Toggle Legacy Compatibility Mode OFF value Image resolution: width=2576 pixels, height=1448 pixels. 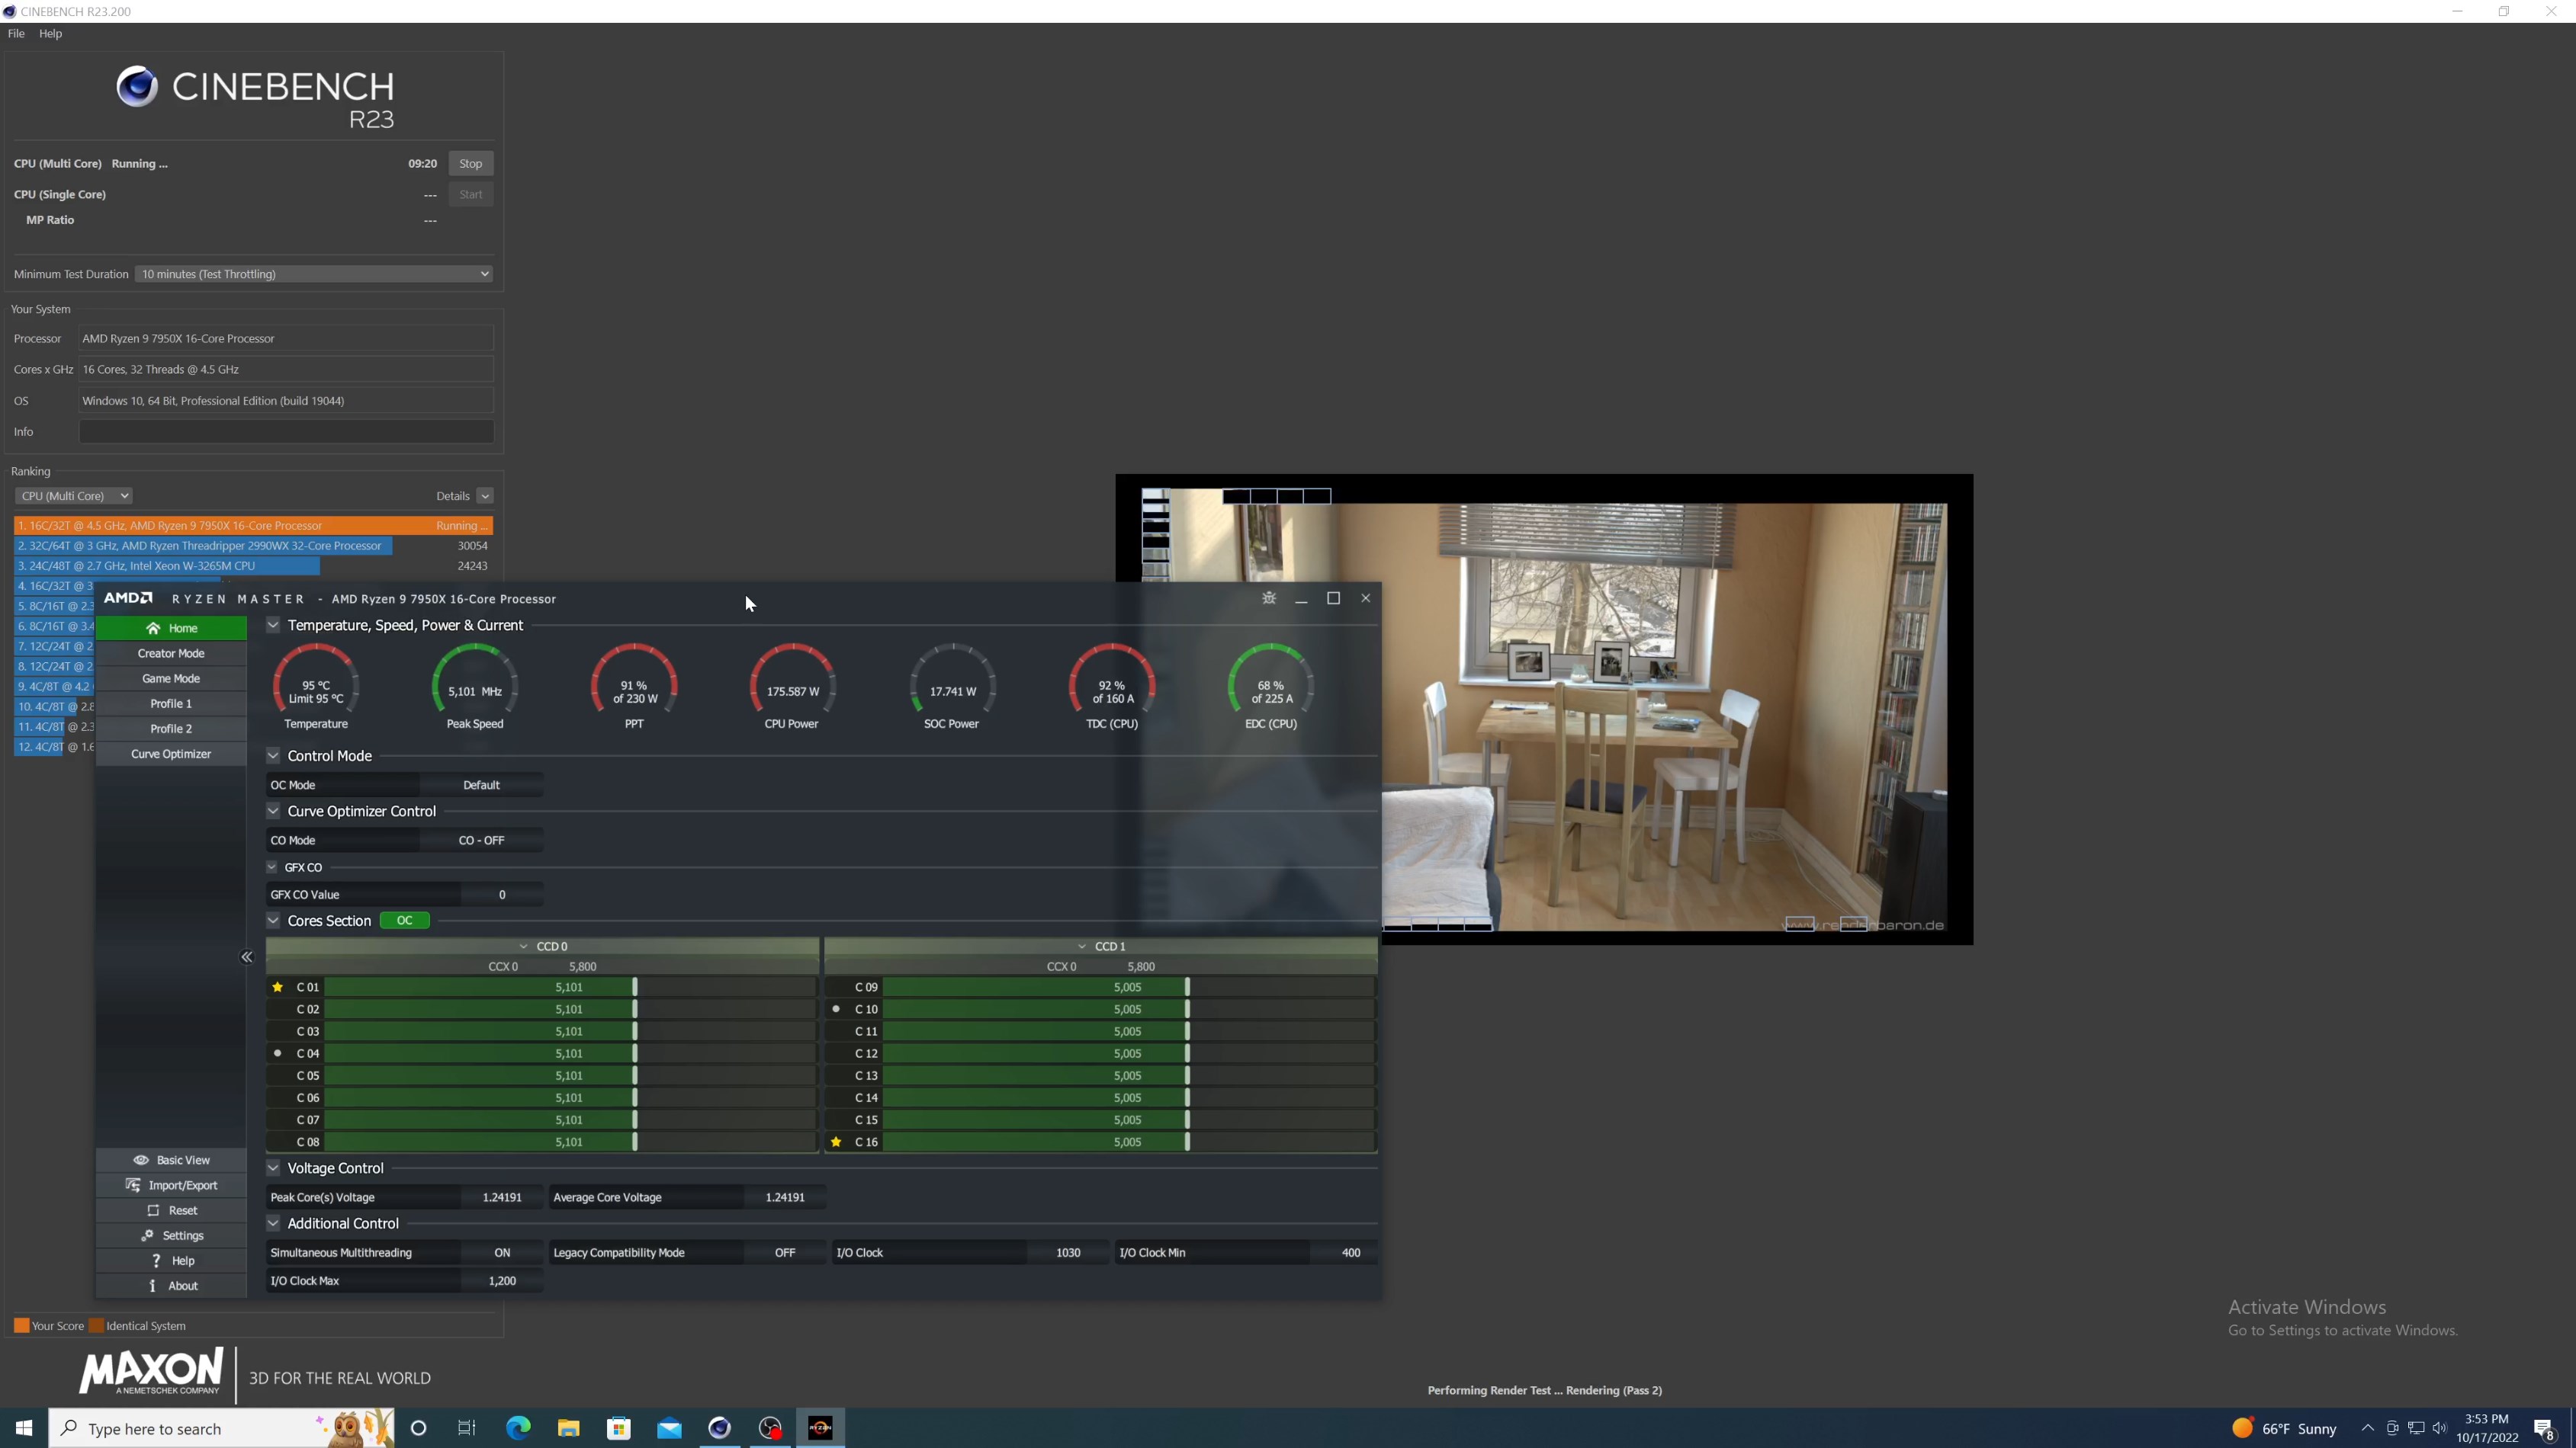(x=785, y=1253)
